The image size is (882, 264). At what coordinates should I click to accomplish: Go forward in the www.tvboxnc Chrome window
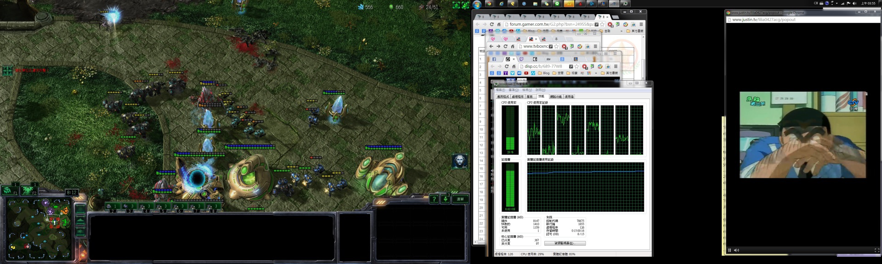498,46
